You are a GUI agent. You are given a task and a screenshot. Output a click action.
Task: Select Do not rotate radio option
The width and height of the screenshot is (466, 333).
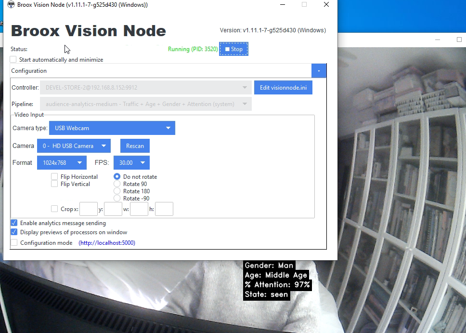click(117, 176)
